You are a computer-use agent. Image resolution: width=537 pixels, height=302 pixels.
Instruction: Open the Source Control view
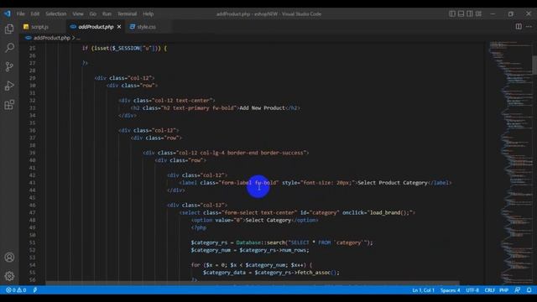click(x=9, y=67)
